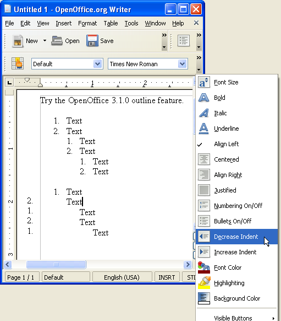This screenshot has height=321, width=281.
Task: Apply Underline from the overflow menu
Action: (236, 129)
